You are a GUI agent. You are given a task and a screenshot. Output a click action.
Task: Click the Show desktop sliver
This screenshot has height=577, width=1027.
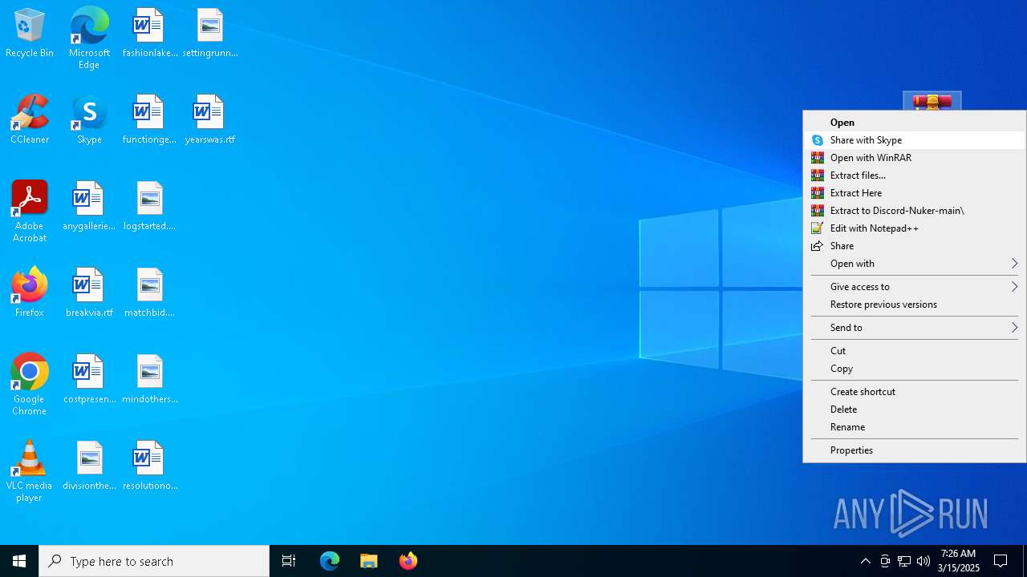pos(1025,561)
